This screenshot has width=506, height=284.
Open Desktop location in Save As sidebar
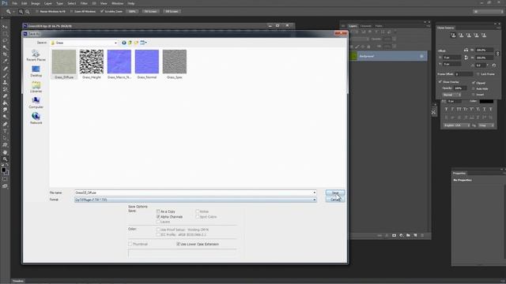pyautogui.click(x=36, y=71)
